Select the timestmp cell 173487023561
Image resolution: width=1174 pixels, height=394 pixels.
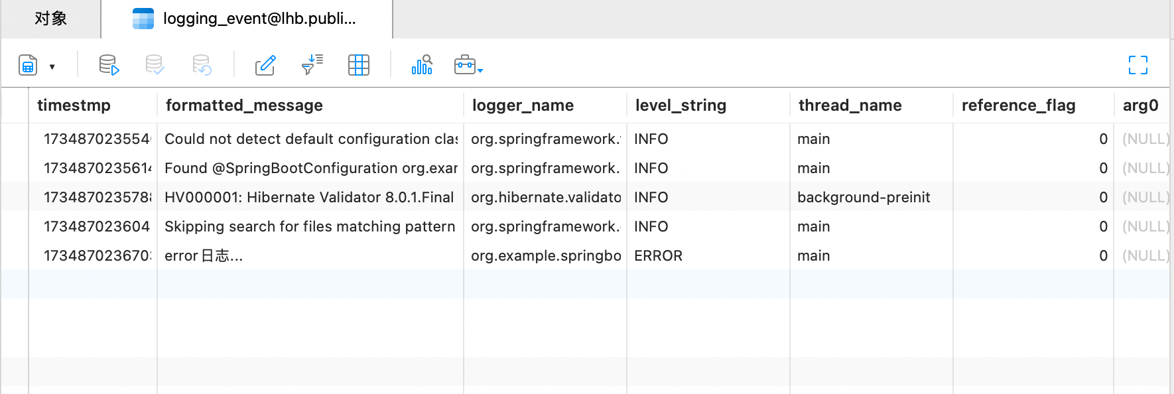coord(93,168)
